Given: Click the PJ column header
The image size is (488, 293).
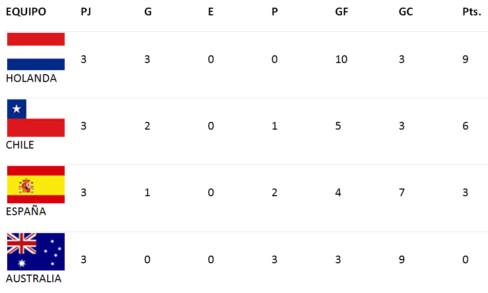Looking at the screenshot, I should (x=86, y=12).
